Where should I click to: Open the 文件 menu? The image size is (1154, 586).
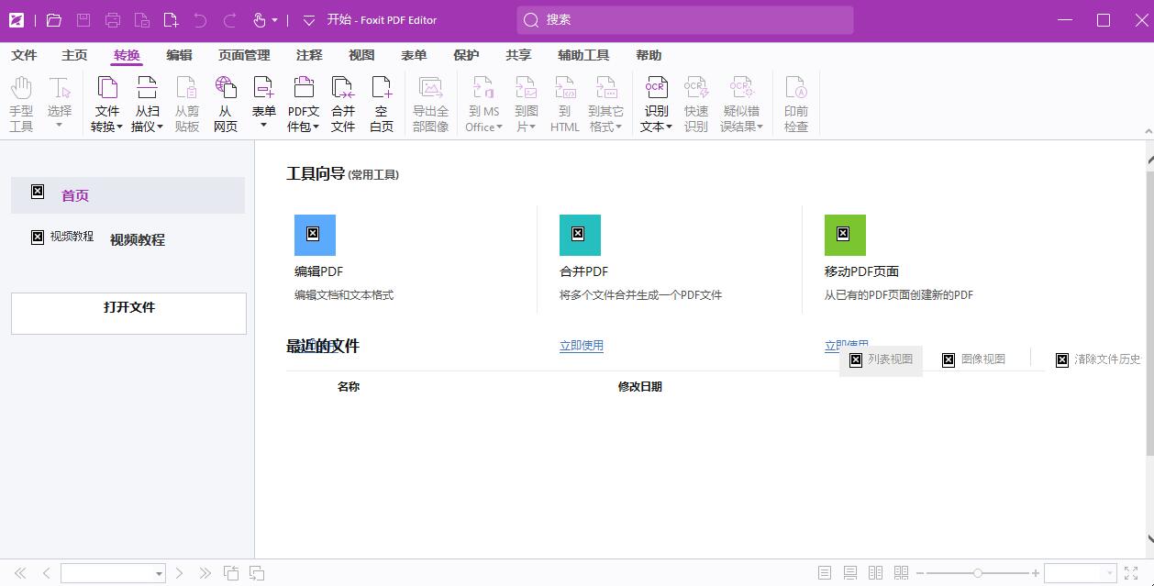tap(24, 55)
